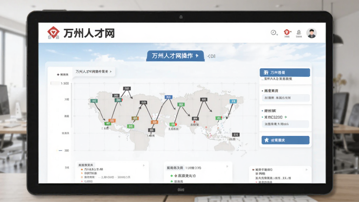
Task: Select the olive-brown marker on the map
Action: pos(135,118)
